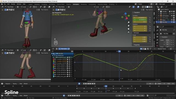Collapse the RIG-Ellie channel group

[52, 54]
